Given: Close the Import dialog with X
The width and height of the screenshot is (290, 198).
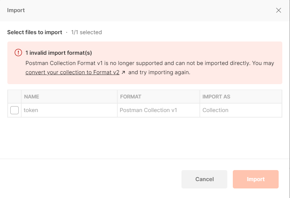Looking at the screenshot, I should [x=279, y=10].
